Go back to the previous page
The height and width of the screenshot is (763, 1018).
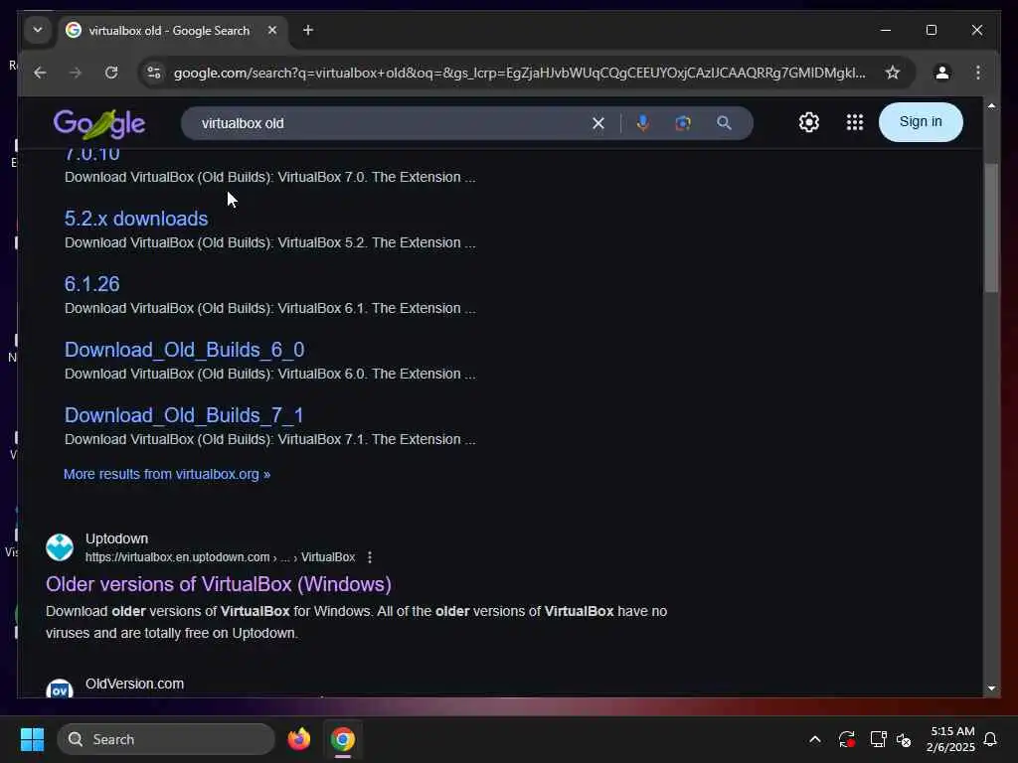40,73
